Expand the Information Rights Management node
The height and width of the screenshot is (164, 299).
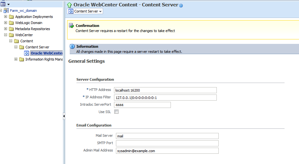coord(16,59)
